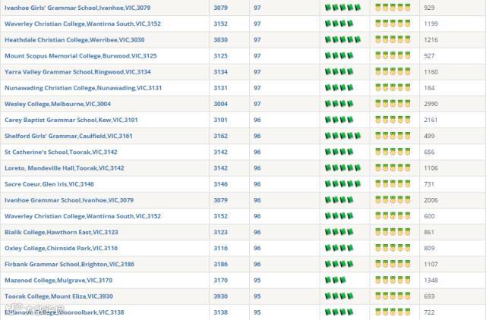Click green flag rating in Yarra Valley row
486x320 pixels.
coord(339,71)
